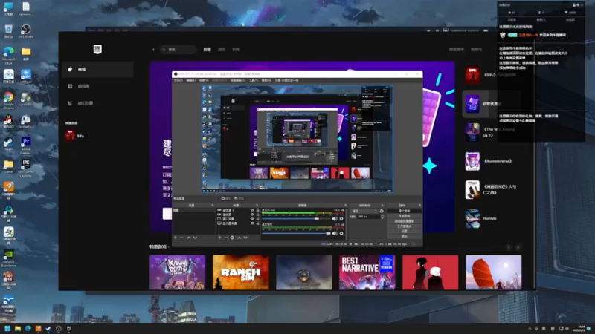Adjust second mixer track volume slider
This screenshot has width=595, height=334.
[x=296, y=233]
